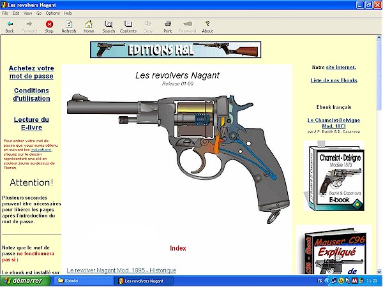Open 'Le Chamelot-Delvigne Mod. 1873' link
The width and height of the screenshot is (383, 287).
click(x=334, y=123)
